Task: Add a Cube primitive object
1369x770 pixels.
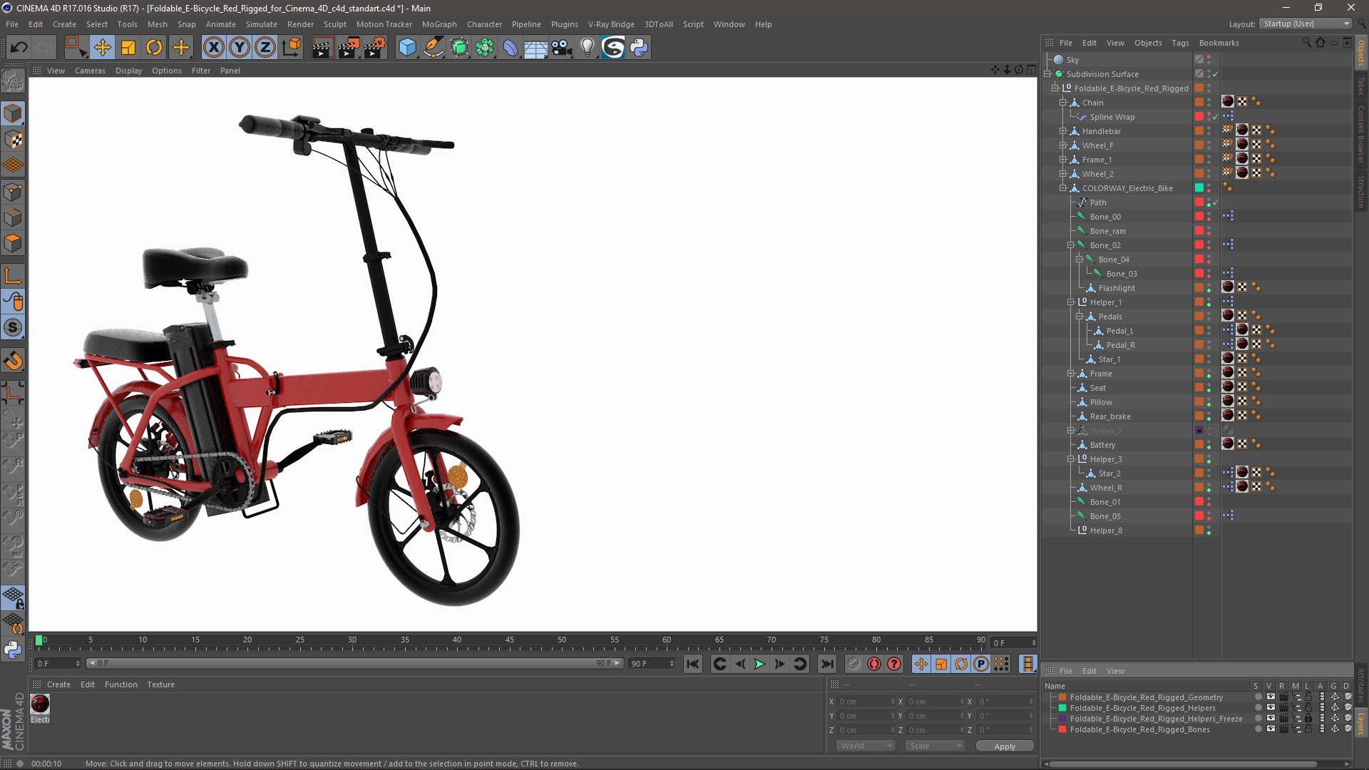Action: (407, 48)
